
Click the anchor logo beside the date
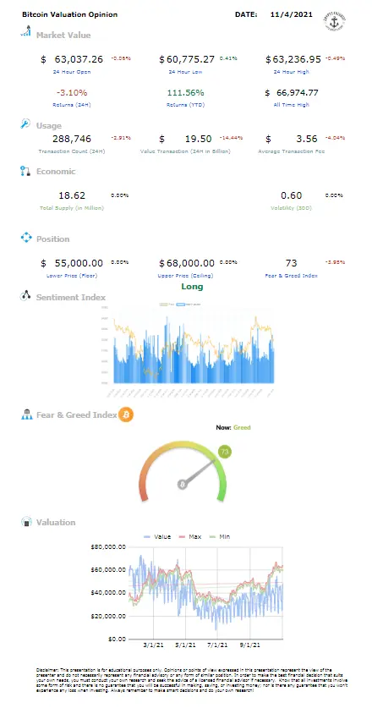click(333, 21)
